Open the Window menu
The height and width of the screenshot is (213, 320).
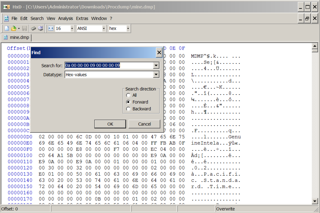(x=99, y=19)
